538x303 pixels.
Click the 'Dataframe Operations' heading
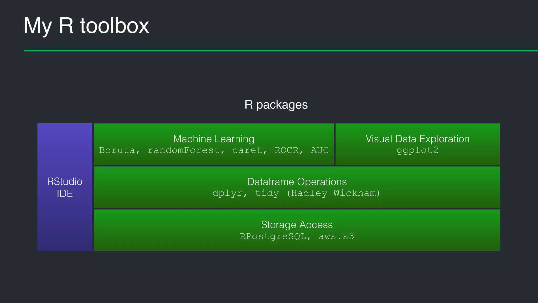tap(297, 182)
